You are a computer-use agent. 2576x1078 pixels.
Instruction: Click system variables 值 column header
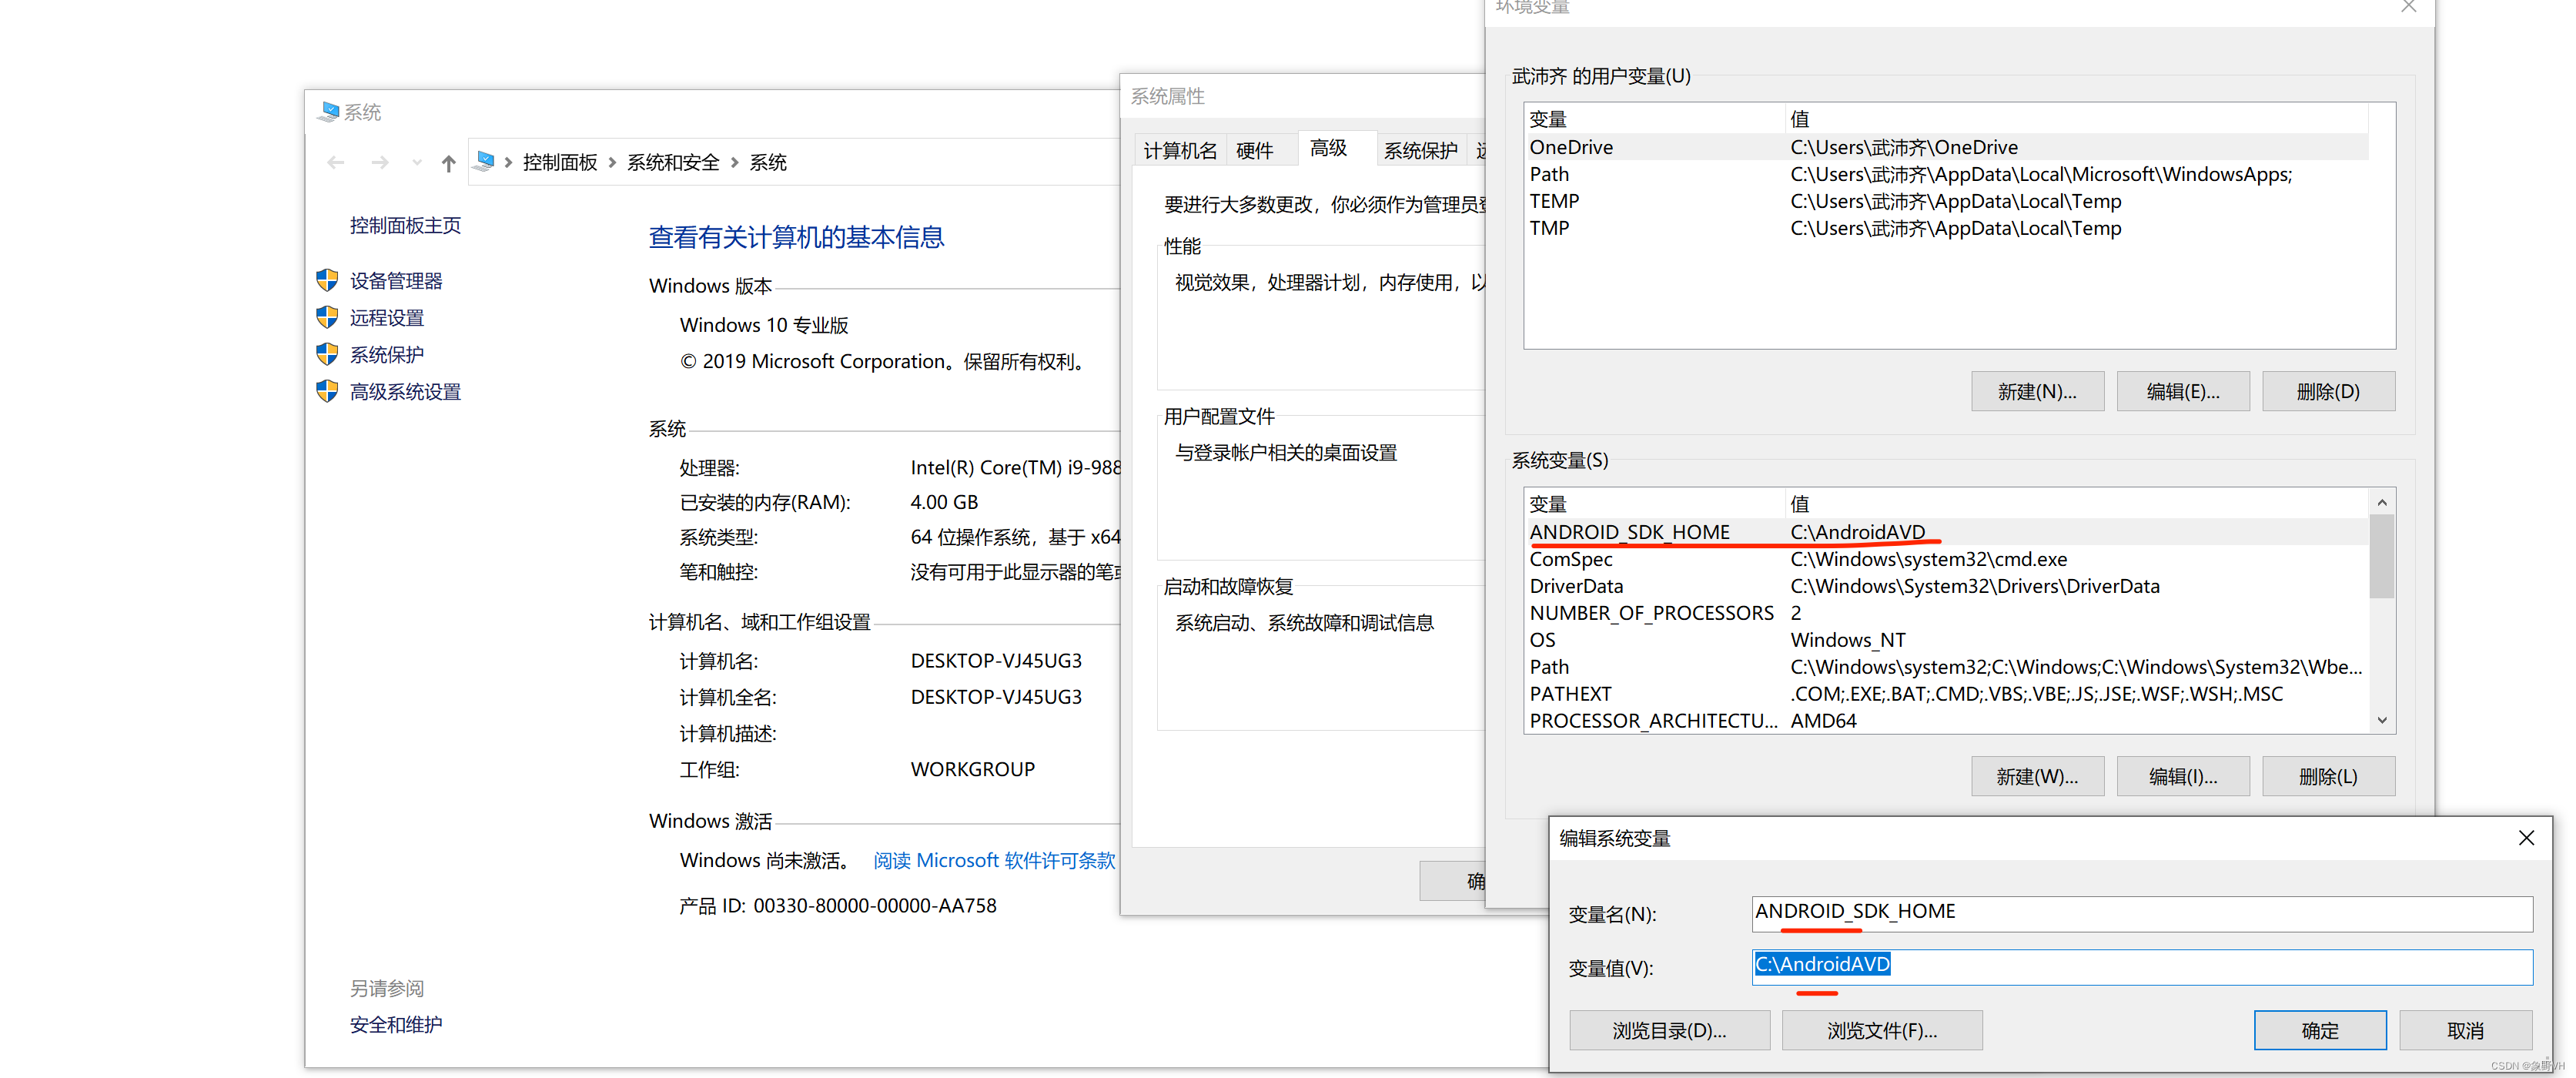(x=2077, y=504)
